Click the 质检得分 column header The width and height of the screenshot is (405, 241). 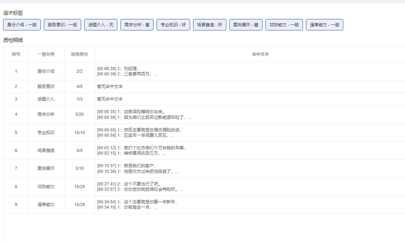pos(79,54)
